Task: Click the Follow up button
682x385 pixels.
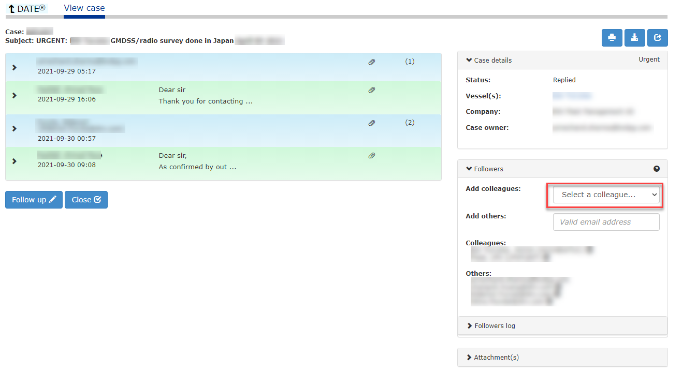Action: point(34,200)
